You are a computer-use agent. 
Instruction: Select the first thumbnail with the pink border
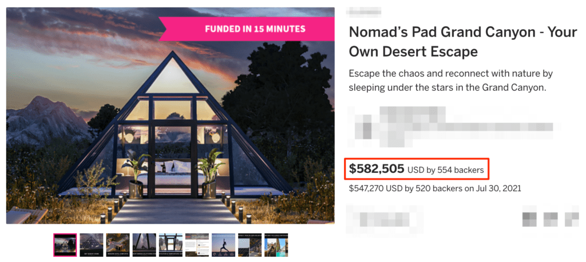click(65, 245)
